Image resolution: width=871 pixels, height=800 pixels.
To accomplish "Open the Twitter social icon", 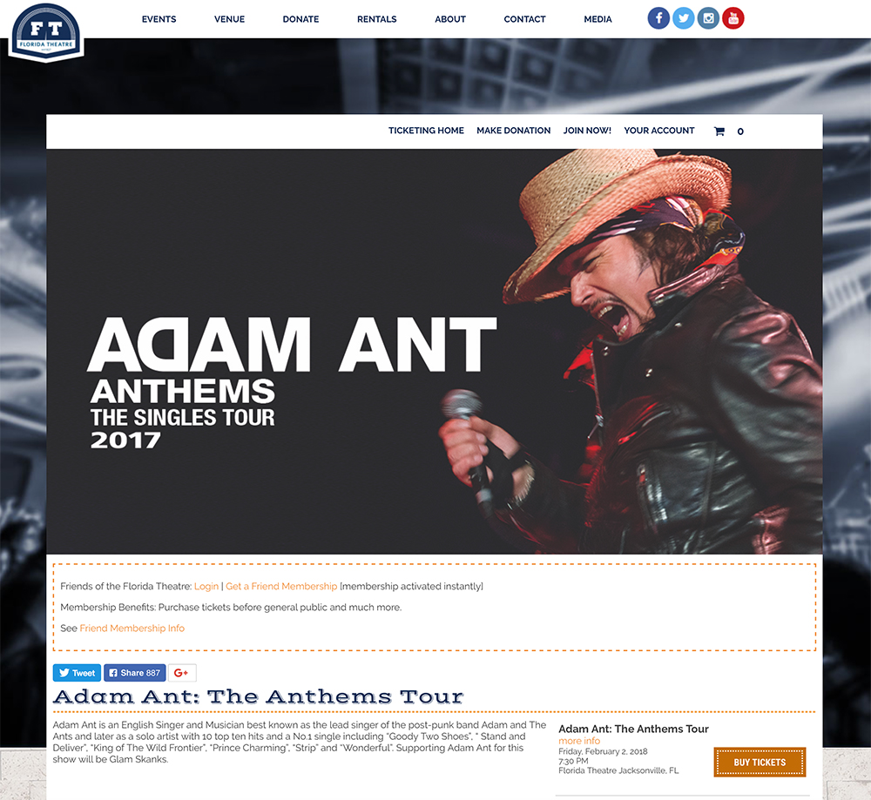I will coord(683,18).
